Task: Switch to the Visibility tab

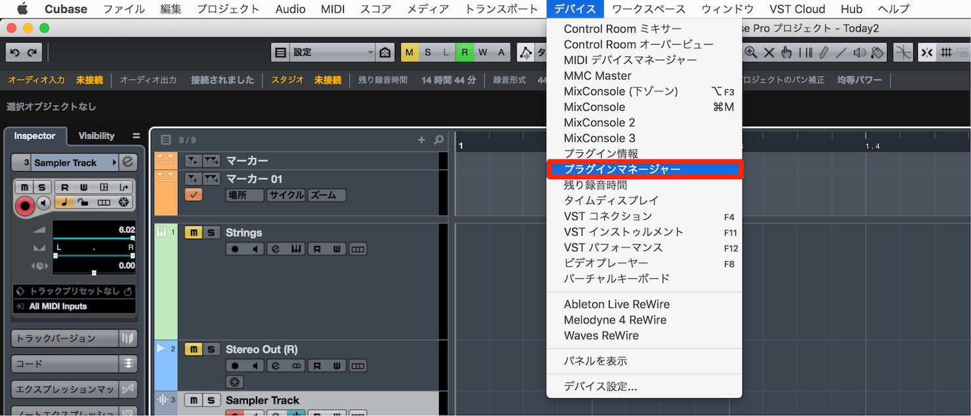Action: [96, 136]
